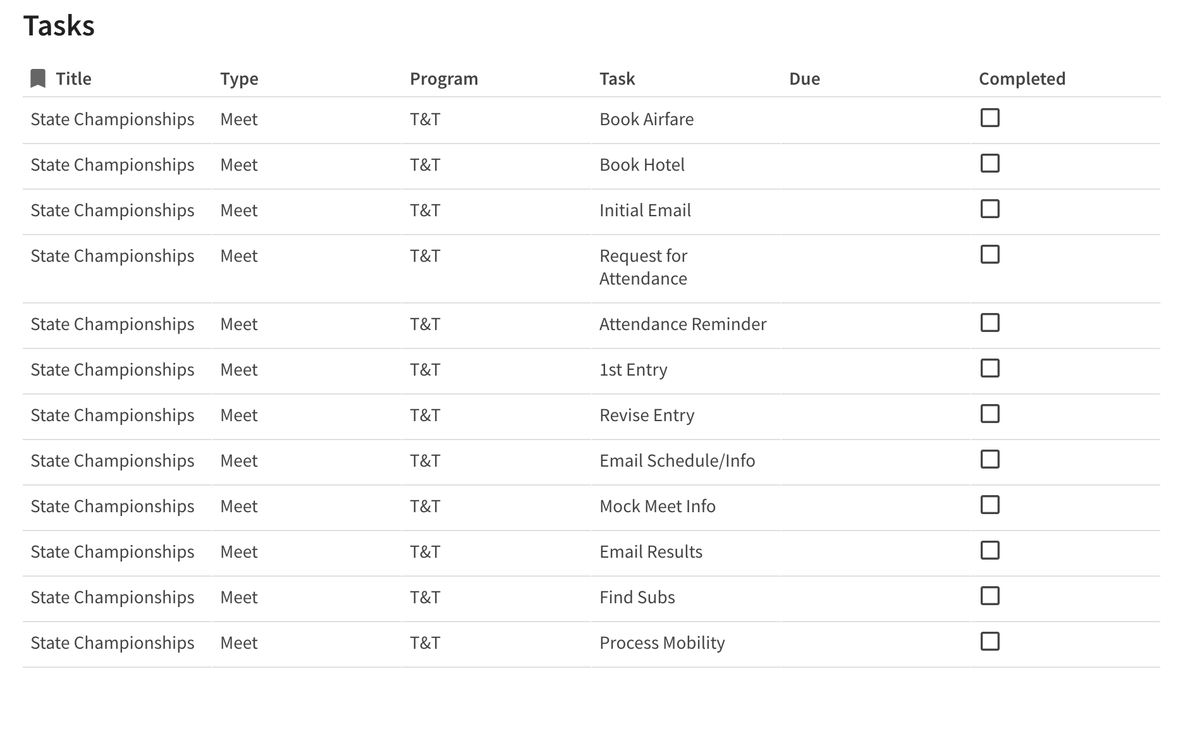
Task: Mark Email Results task completed
Action: pyautogui.click(x=990, y=551)
